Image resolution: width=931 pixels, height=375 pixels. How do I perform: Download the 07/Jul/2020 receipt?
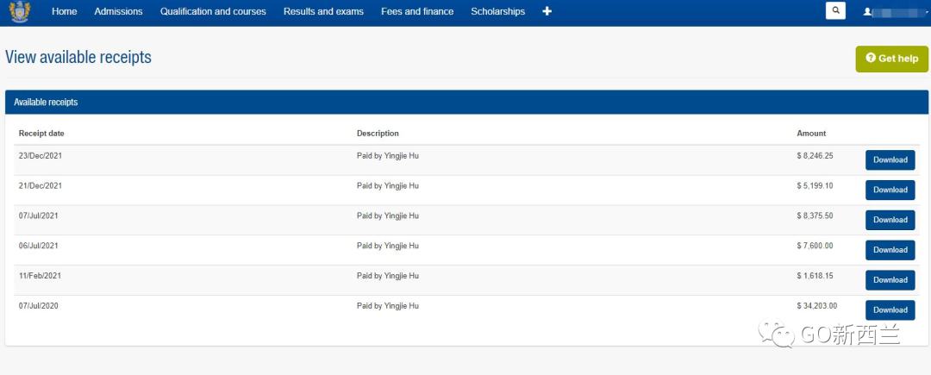click(x=890, y=309)
